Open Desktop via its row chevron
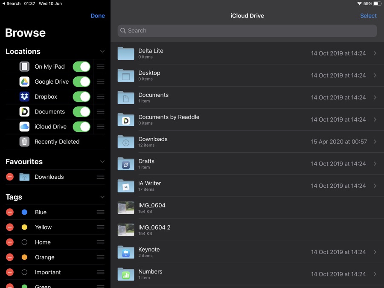The image size is (384, 288). 375,76
